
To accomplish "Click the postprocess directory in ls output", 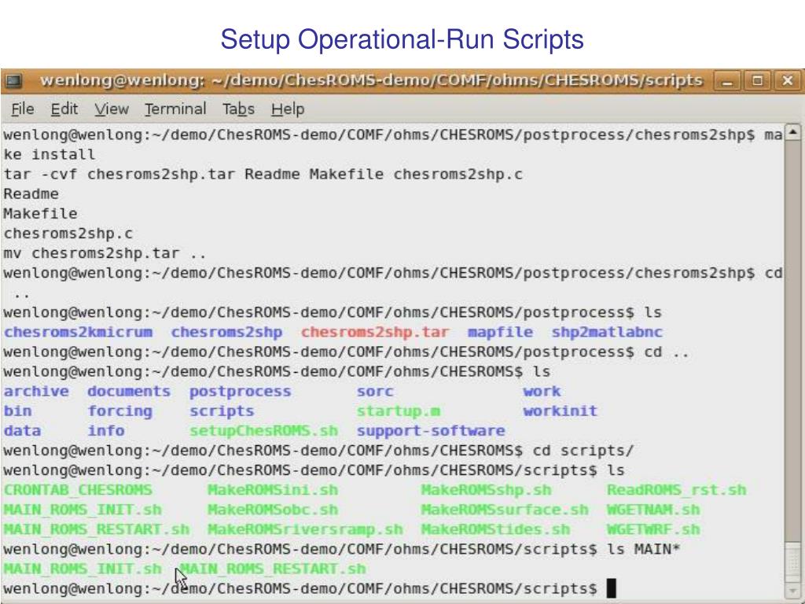I will pyautogui.click(x=241, y=392).
